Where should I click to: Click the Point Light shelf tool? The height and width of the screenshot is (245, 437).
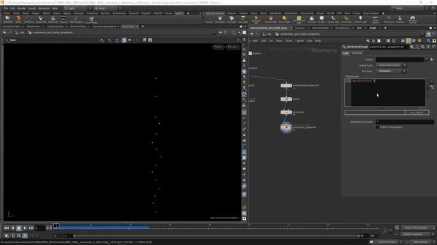click(220, 20)
